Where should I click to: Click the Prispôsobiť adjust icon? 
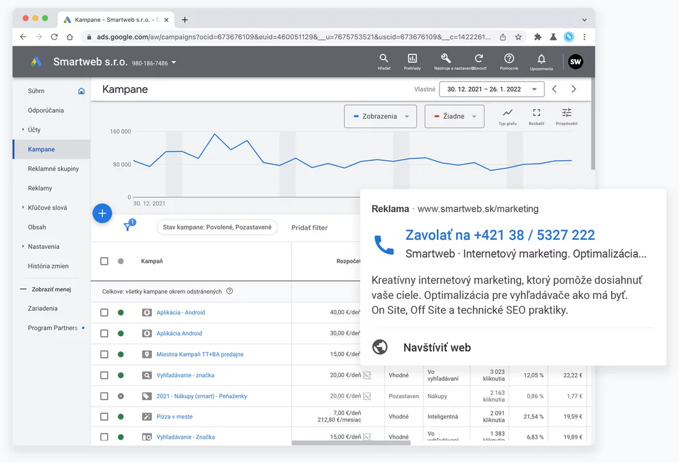pyautogui.click(x=566, y=113)
